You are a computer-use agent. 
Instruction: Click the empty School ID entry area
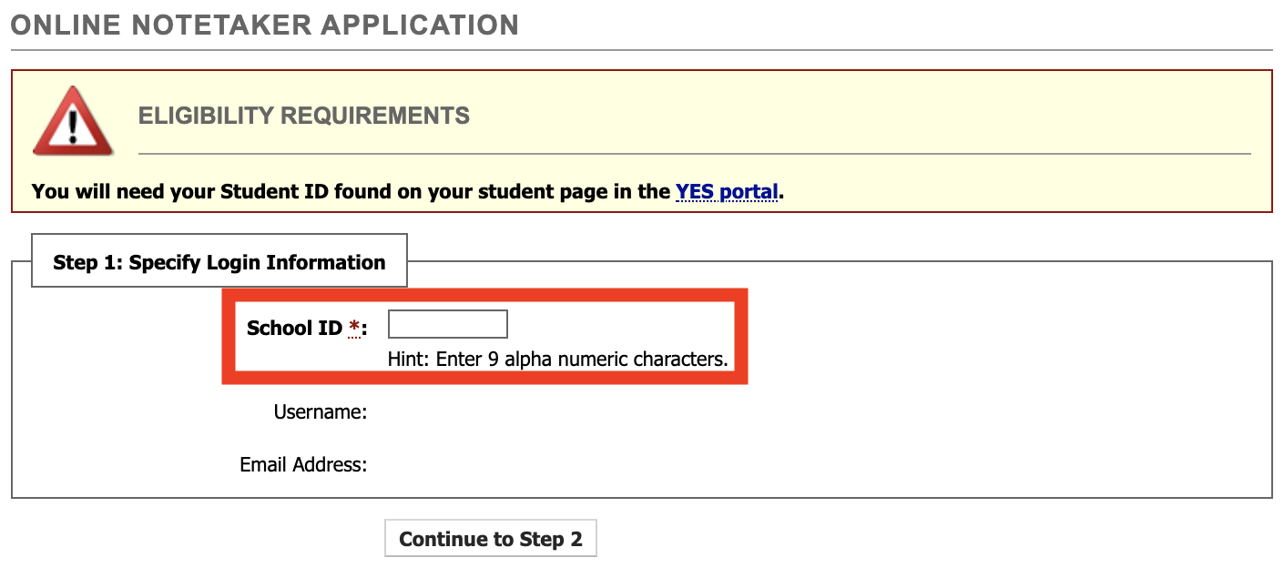(447, 323)
